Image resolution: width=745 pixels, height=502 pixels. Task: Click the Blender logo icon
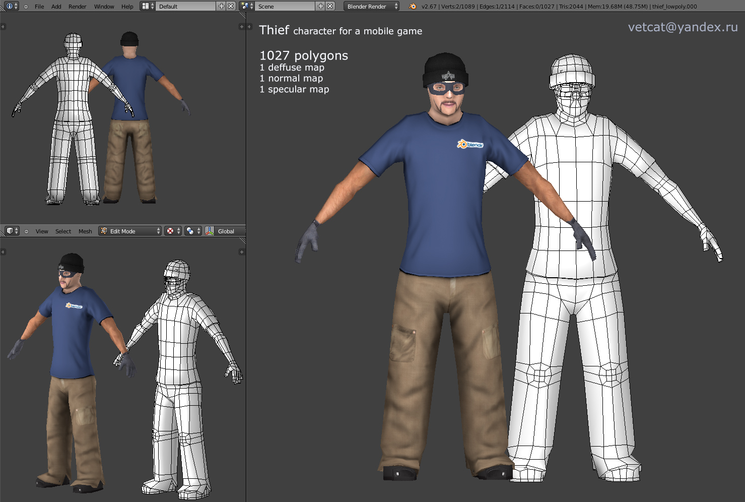(x=413, y=7)
